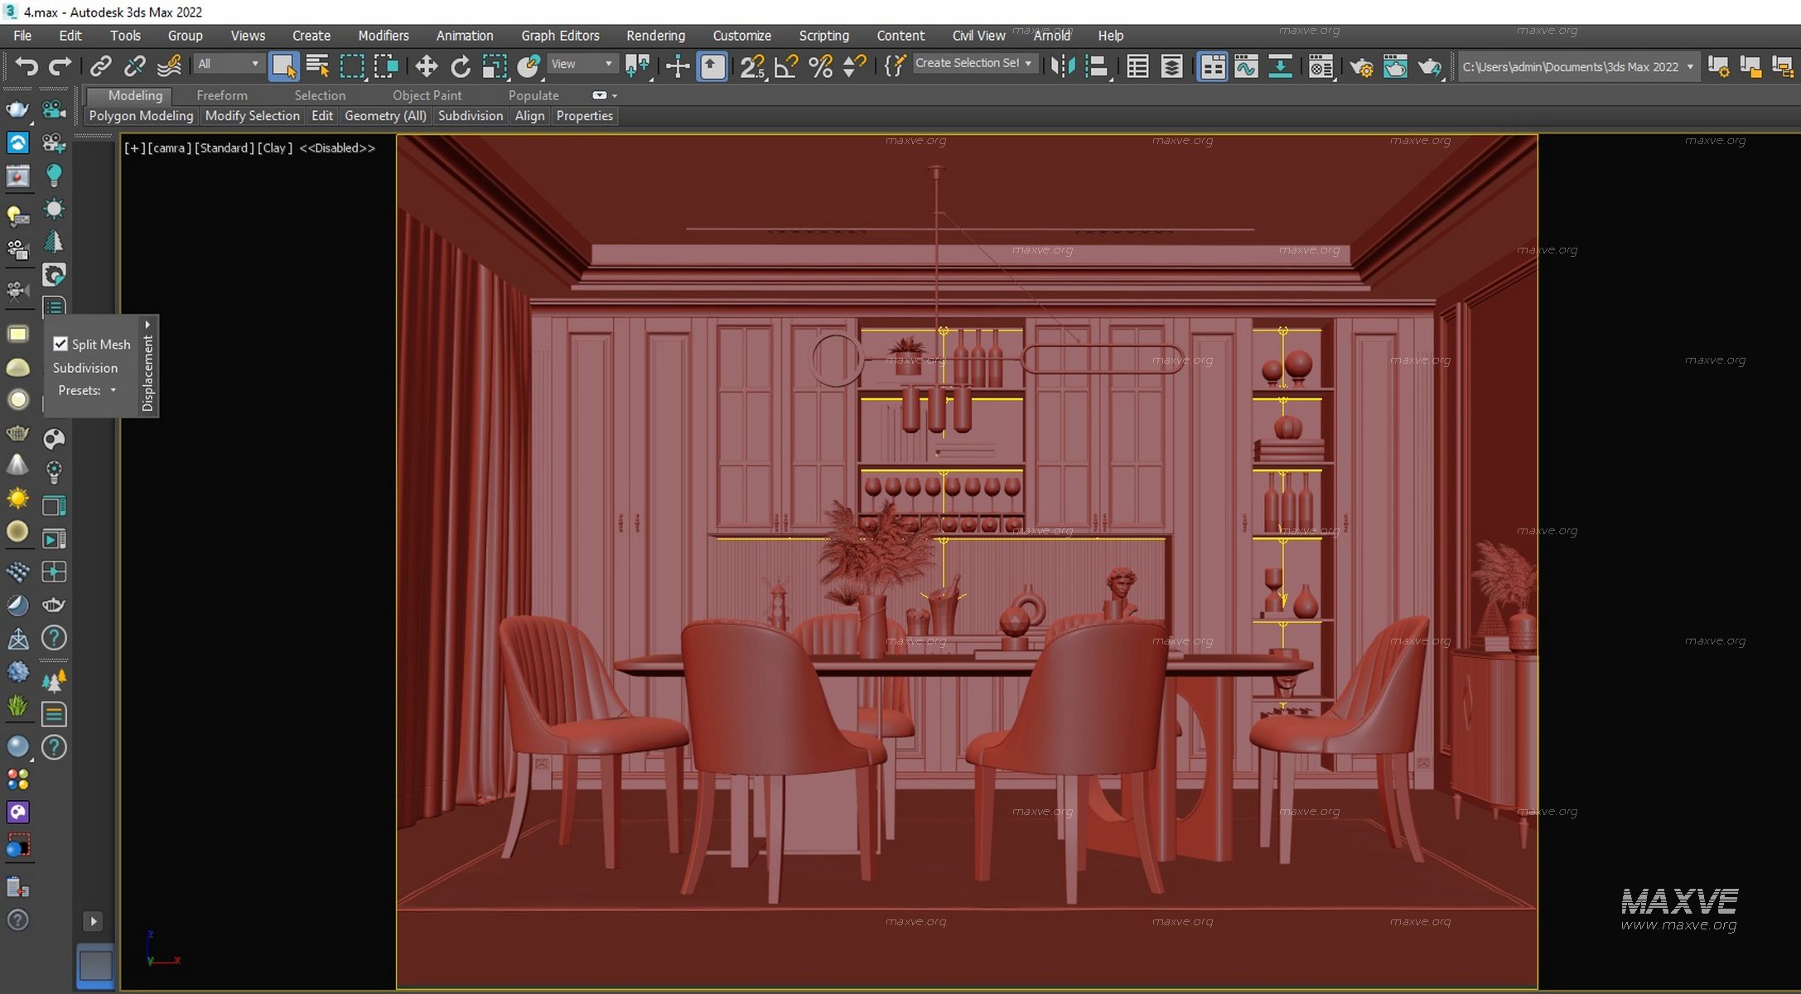Toggle the Angle Snap icon
The height and width of the screenshot is (994, 1801).
pyautogui.click(x=785, y=65)
